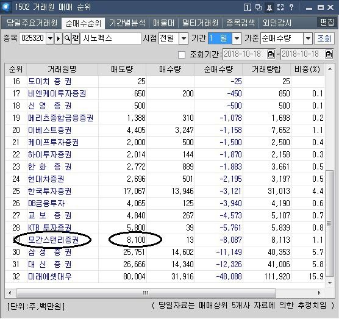Sort by 매수량 column header

(170, 70)
